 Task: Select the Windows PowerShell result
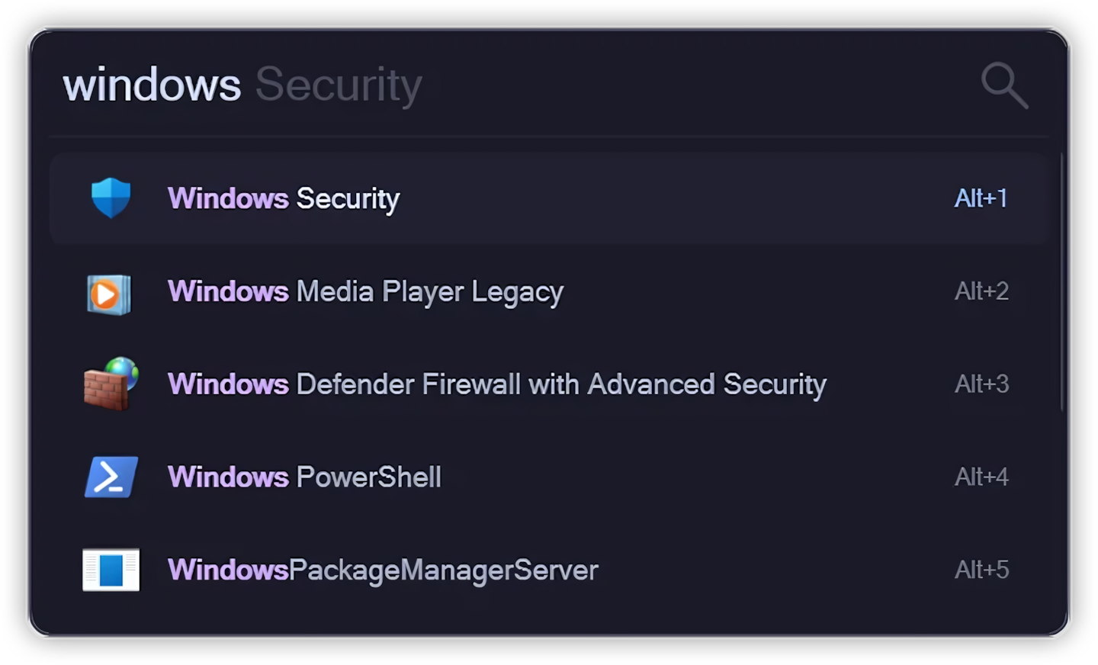coord(304,477)
